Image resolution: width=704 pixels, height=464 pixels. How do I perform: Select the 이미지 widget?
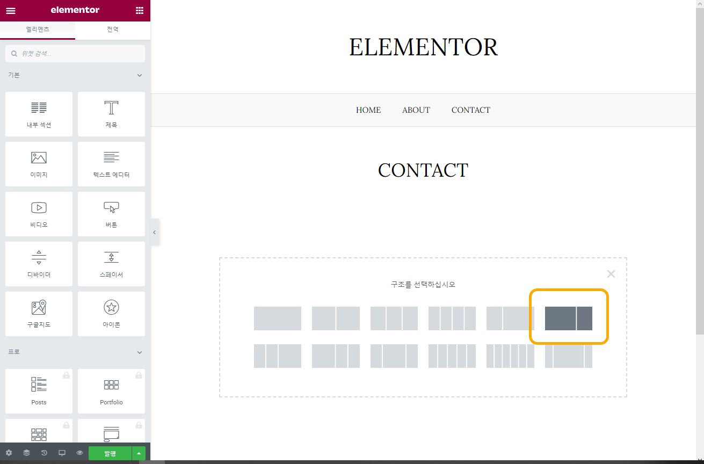tap(39, 164)
